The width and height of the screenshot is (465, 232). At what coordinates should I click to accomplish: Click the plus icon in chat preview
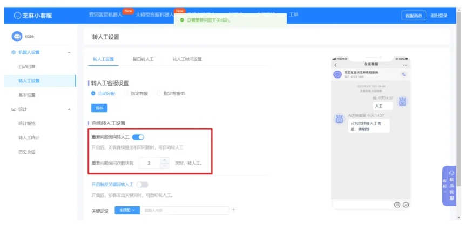pyautogui.click(x=406, y=205)
